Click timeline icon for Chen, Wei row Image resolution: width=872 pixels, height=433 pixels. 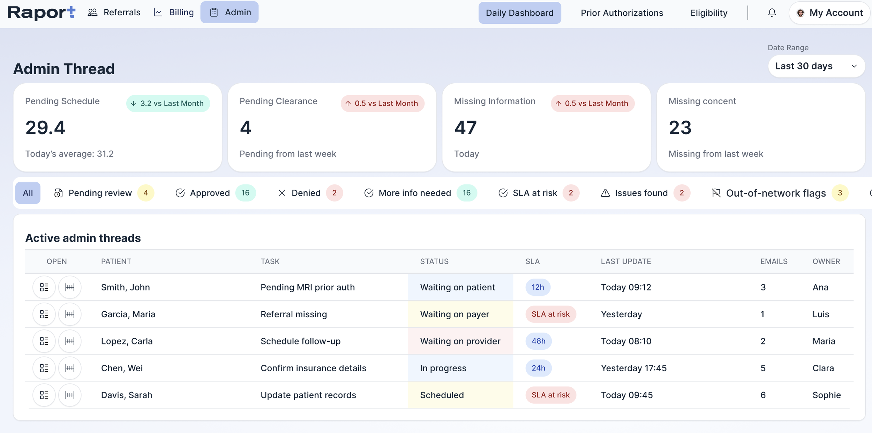(70, 368)
